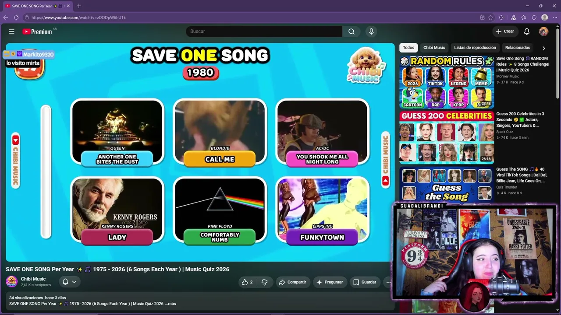Open the browser shield icon
Viewport: 561px width, 315px height.
coord(534,17)
